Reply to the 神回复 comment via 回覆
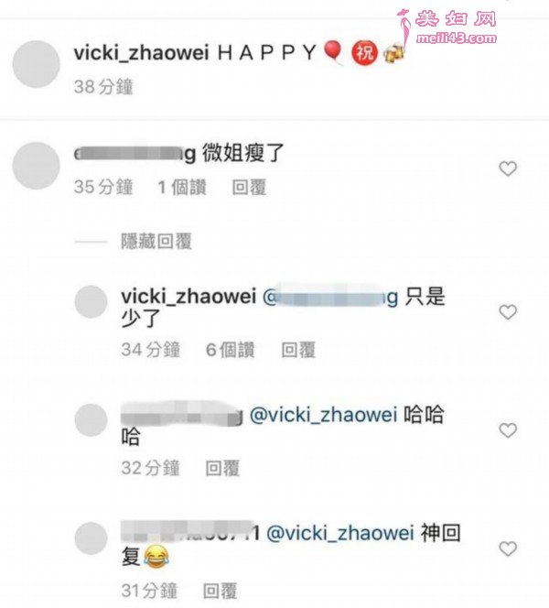The height and width of the screenshot is (608, 549). pyautogui.click(x=221, y=591)
